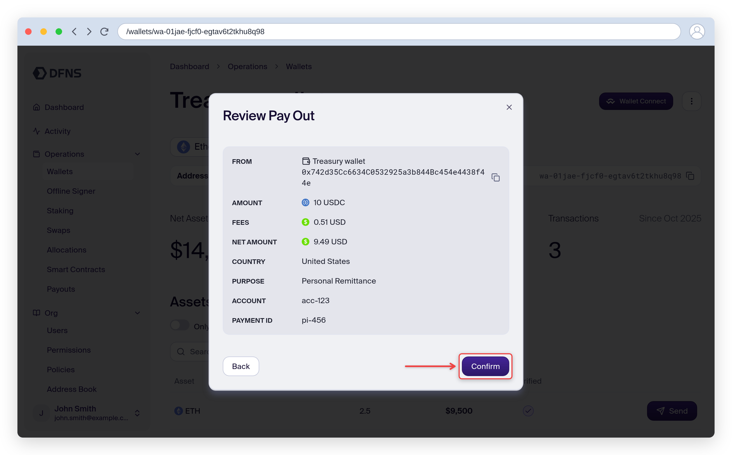Click ETH verified check icon
The height and width of the screenshot is (455, 732).
tap(528, 411)
